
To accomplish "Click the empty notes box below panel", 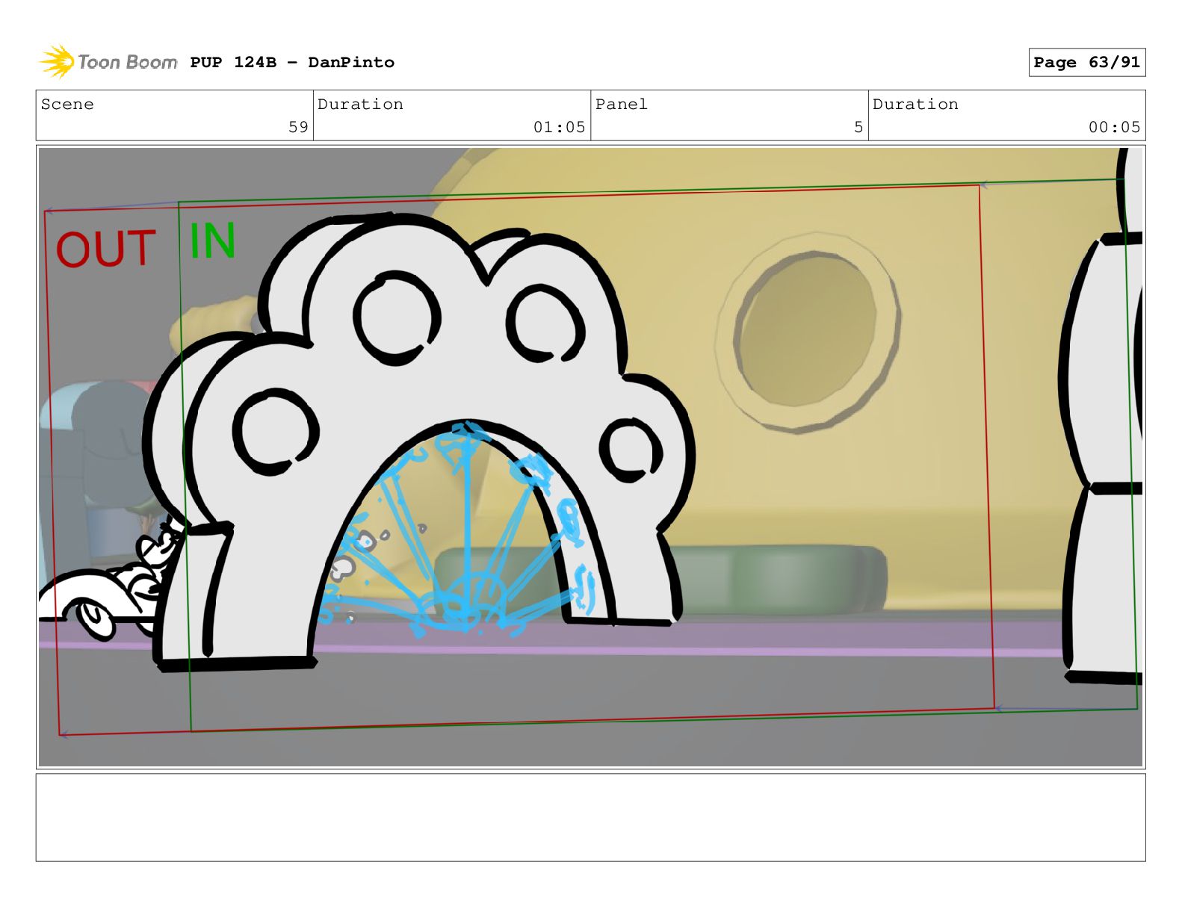I will pyautogui.click(x=590, y=817).
